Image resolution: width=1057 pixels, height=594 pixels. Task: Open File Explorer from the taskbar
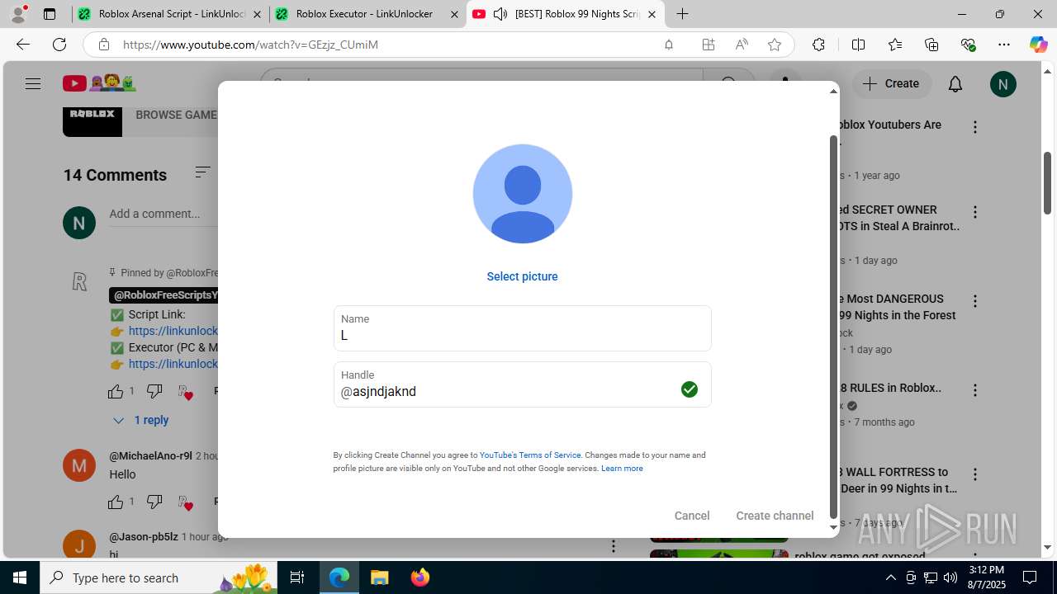379,577
